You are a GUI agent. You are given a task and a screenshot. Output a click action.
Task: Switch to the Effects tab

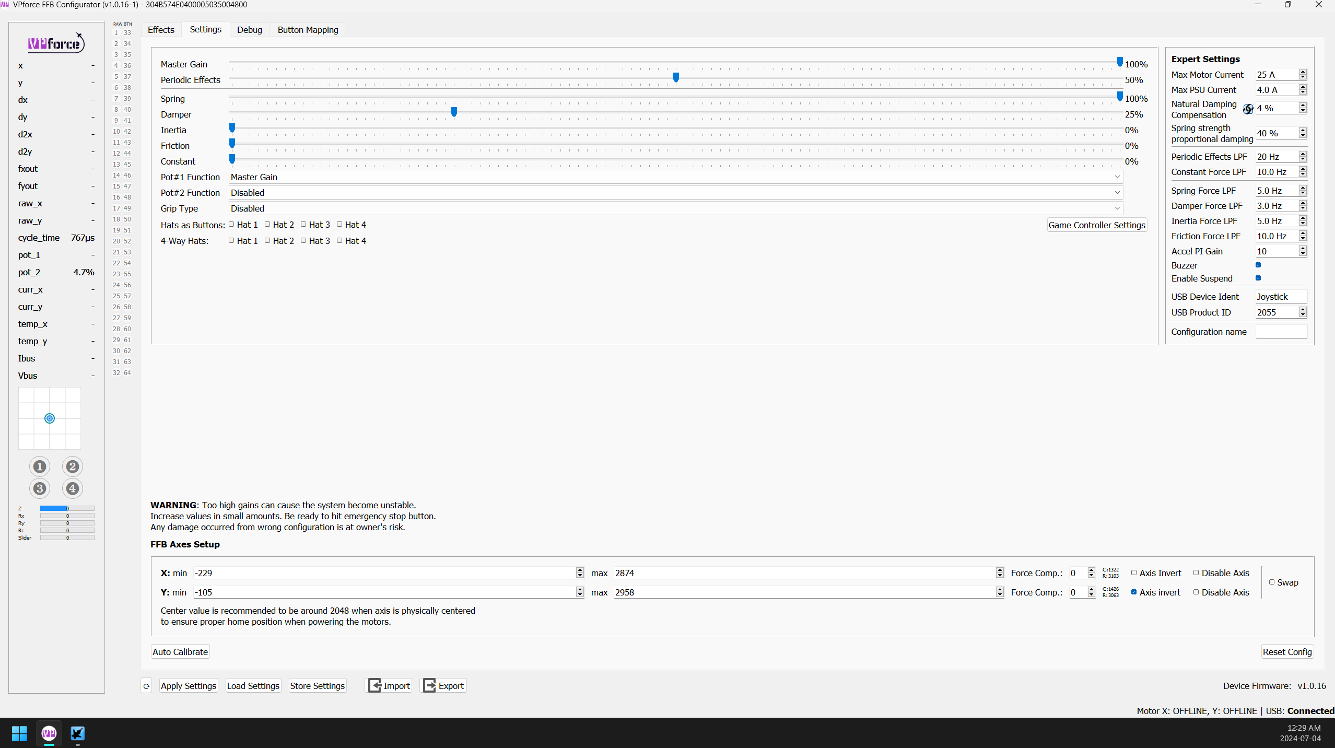pyautogui.click(x=161, y=29)
